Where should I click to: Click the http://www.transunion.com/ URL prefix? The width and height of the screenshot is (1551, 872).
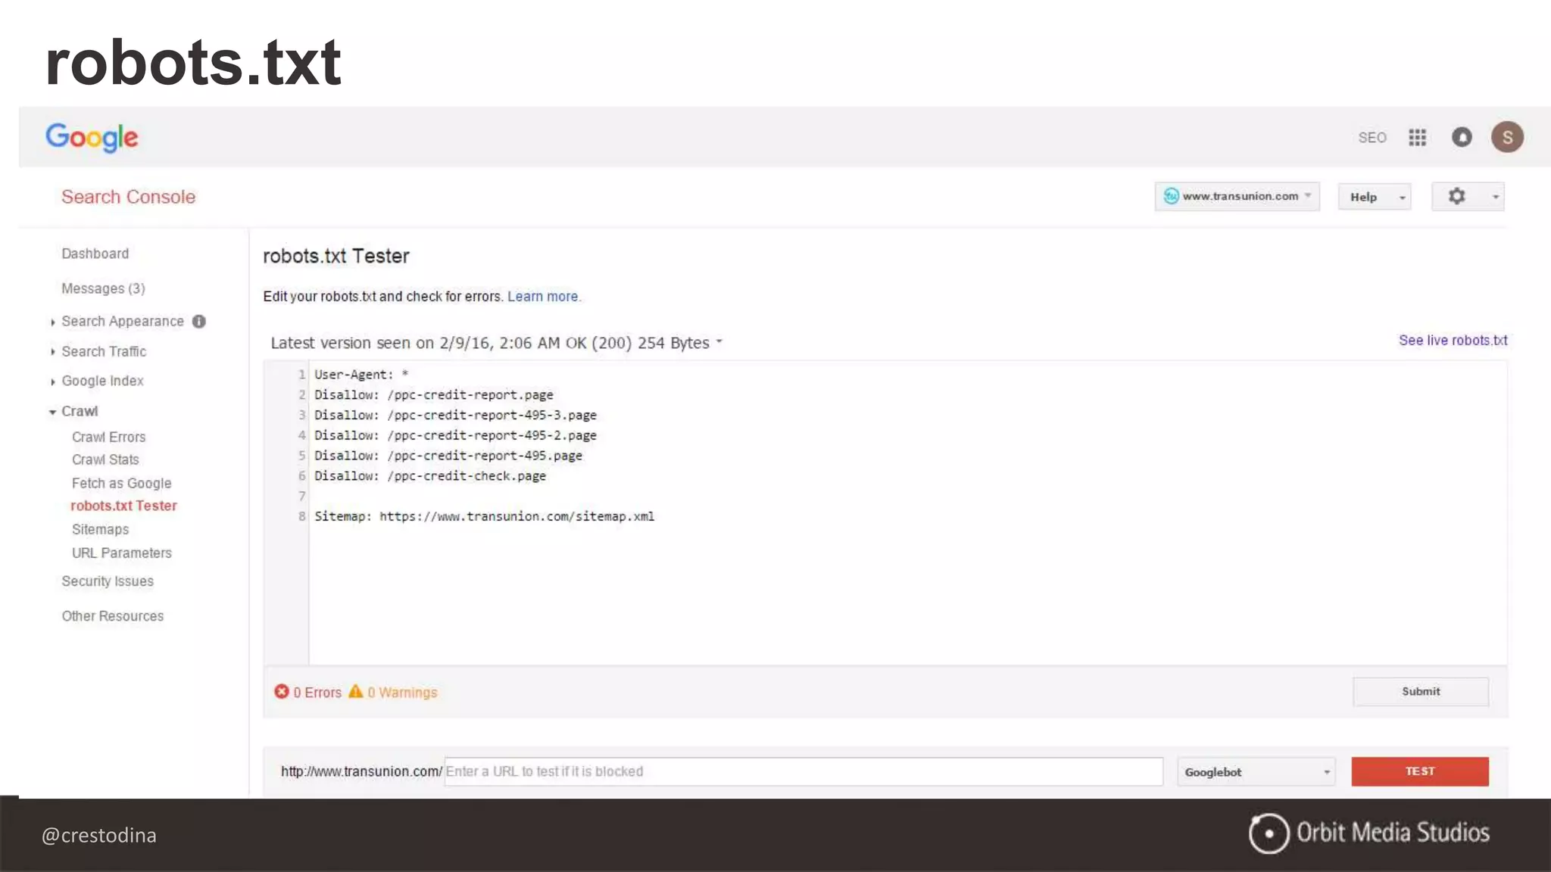[x=361, y=771]
